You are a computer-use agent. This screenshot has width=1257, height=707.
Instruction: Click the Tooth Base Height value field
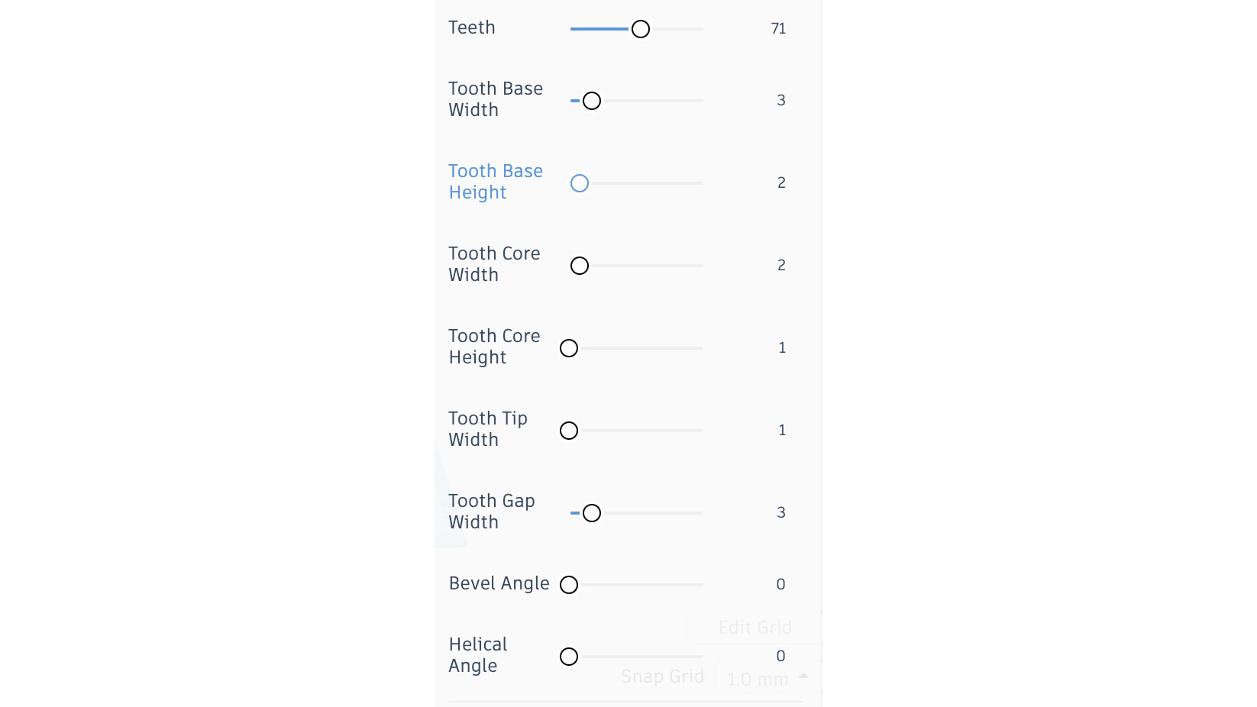pyautogui.click(x=780, y=183)
